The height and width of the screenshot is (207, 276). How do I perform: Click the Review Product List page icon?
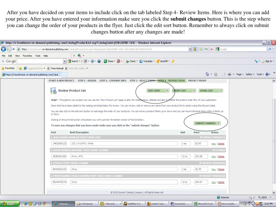pos(53,91)
